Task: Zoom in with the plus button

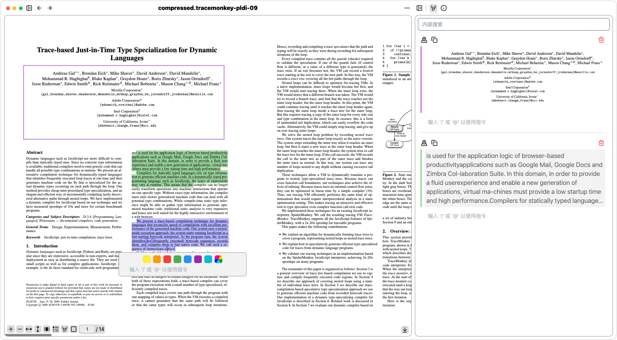Action: [11, 329]
